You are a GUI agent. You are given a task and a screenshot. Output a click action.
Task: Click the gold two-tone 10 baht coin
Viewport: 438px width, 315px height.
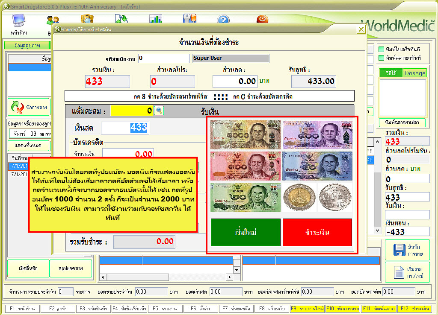299,197
